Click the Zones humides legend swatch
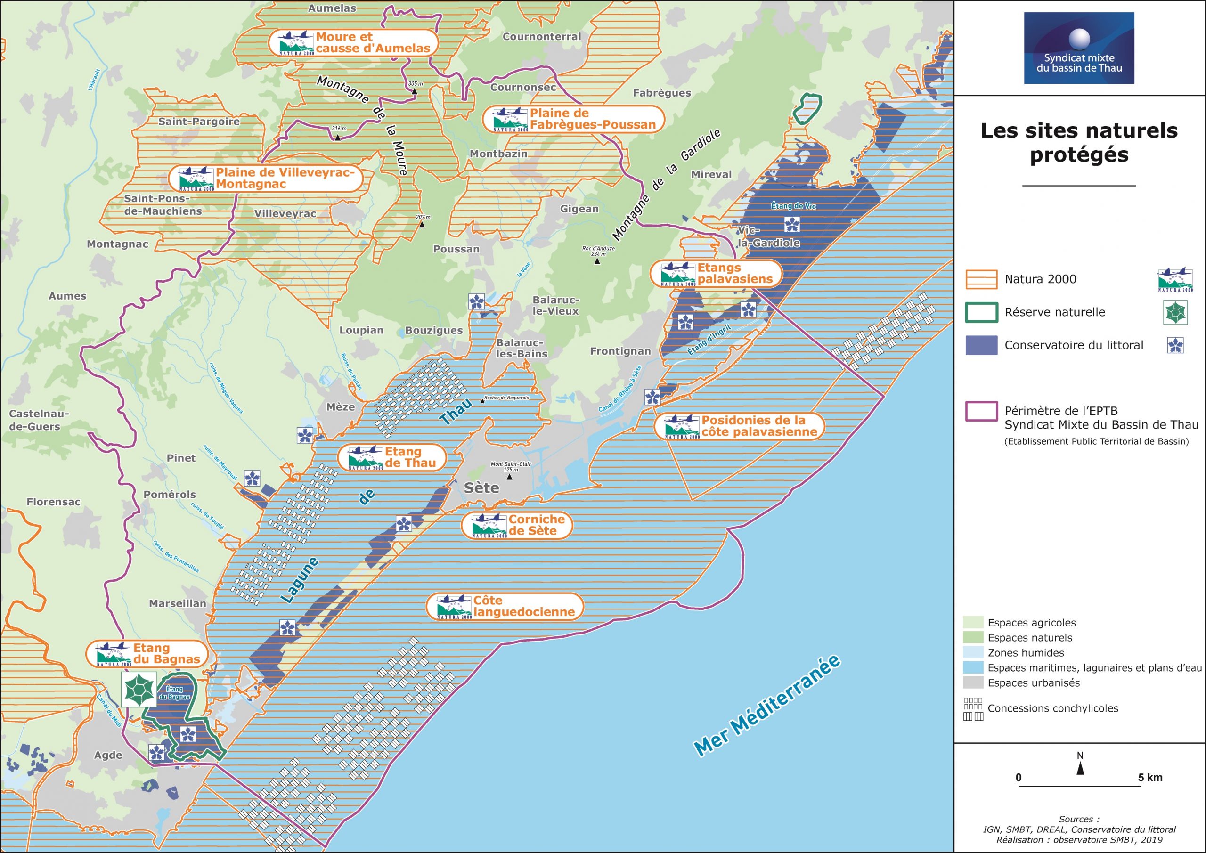This screenshot has height=853, width=1206. pos(973,653)
